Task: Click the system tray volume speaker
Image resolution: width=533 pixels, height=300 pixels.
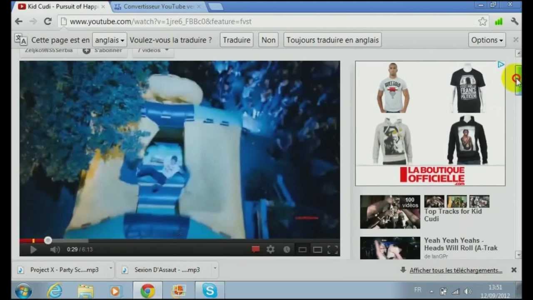Action: pos(467,291)
